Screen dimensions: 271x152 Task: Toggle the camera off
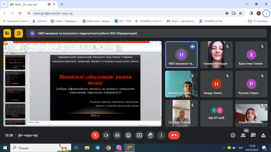pyautogui.click(x=106, y=135)
